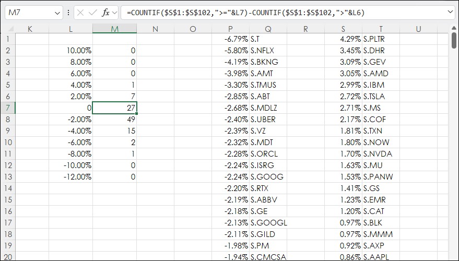Click the scrollbar up arrow

tap(454, 28)
